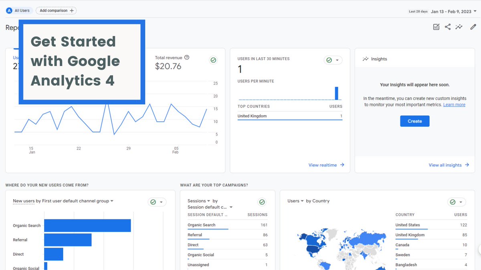Click the green data-quality checkmark on Total revenue
This screenshot has height=270, width=481.
213,60
